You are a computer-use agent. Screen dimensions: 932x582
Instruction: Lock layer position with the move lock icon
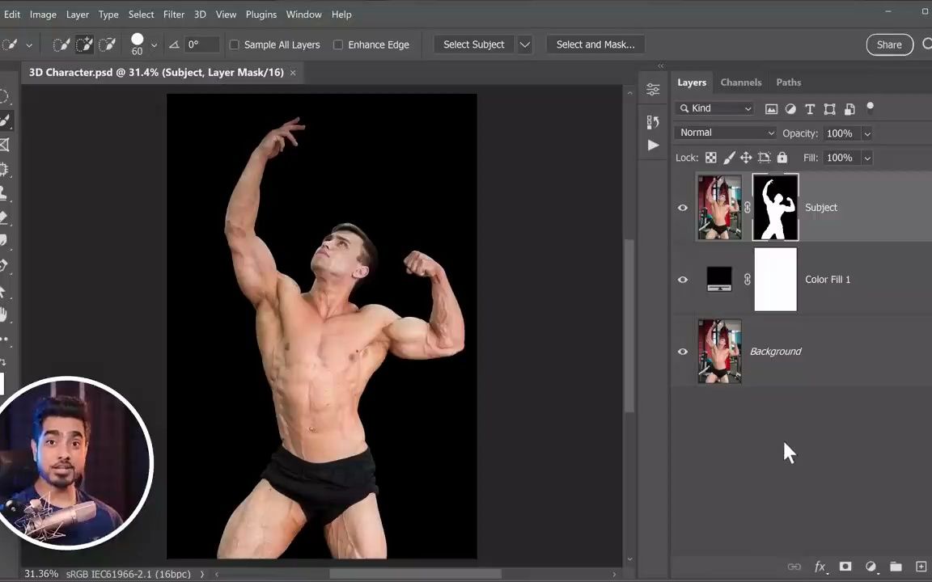pos(746,158)
